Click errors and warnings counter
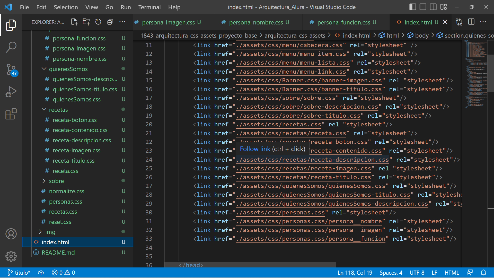 pos(63,273)
